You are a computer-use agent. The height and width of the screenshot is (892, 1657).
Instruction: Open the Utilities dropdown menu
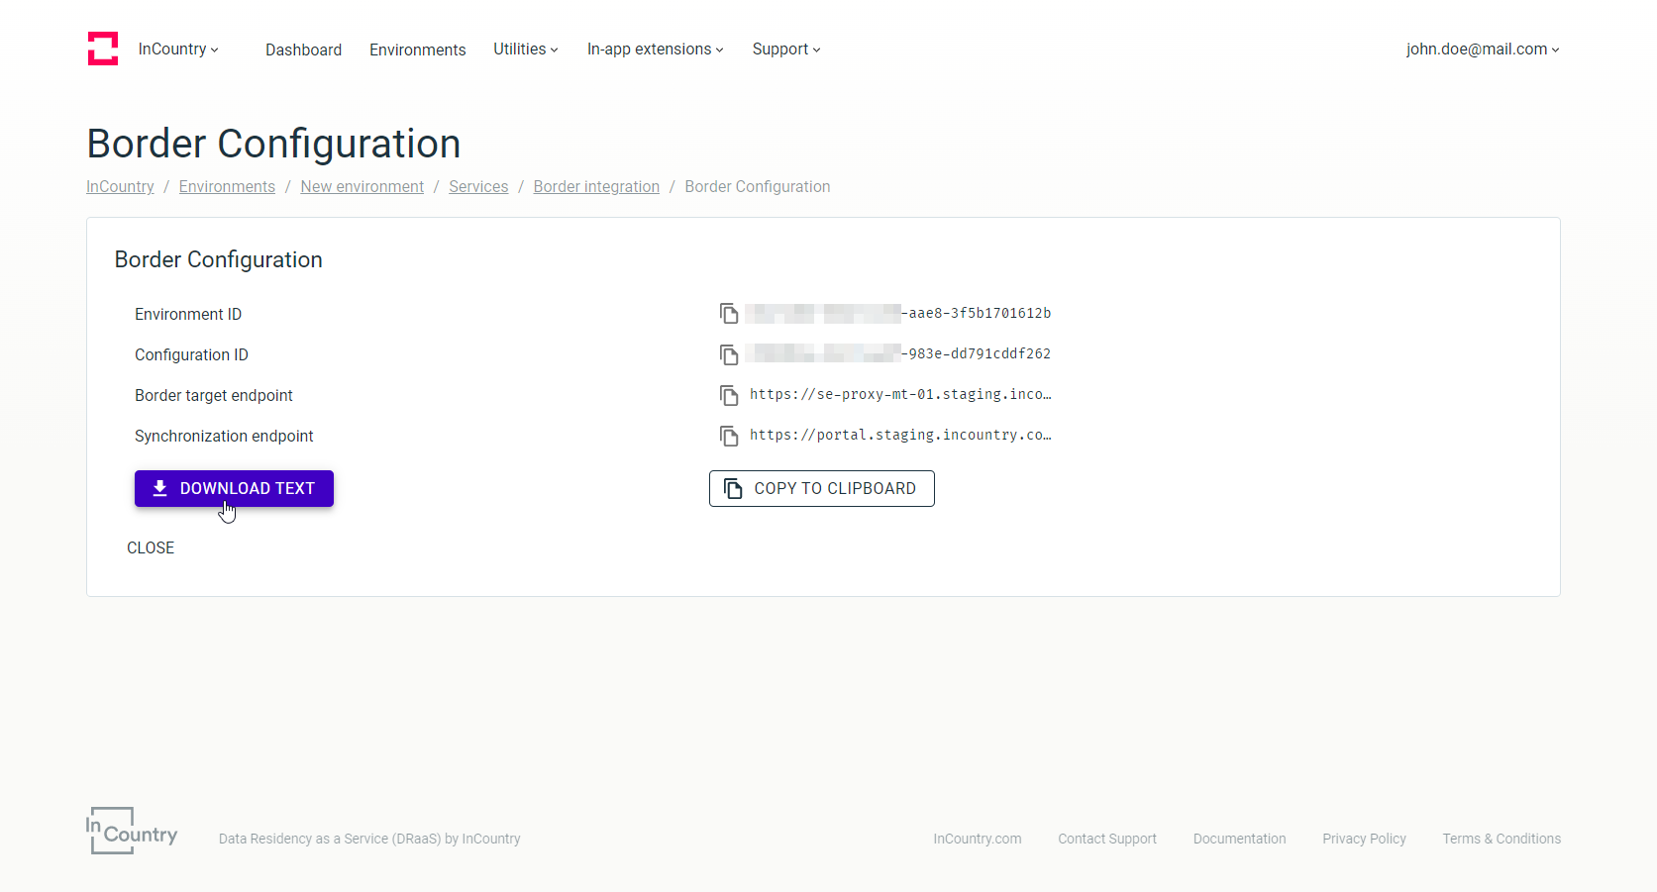(526, 50)
